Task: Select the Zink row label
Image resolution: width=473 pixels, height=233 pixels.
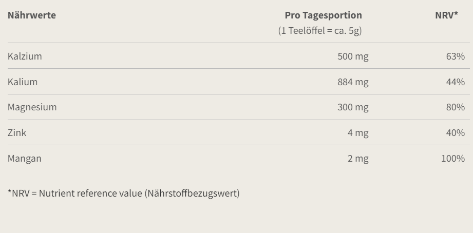Action: (x=17, y=133)
